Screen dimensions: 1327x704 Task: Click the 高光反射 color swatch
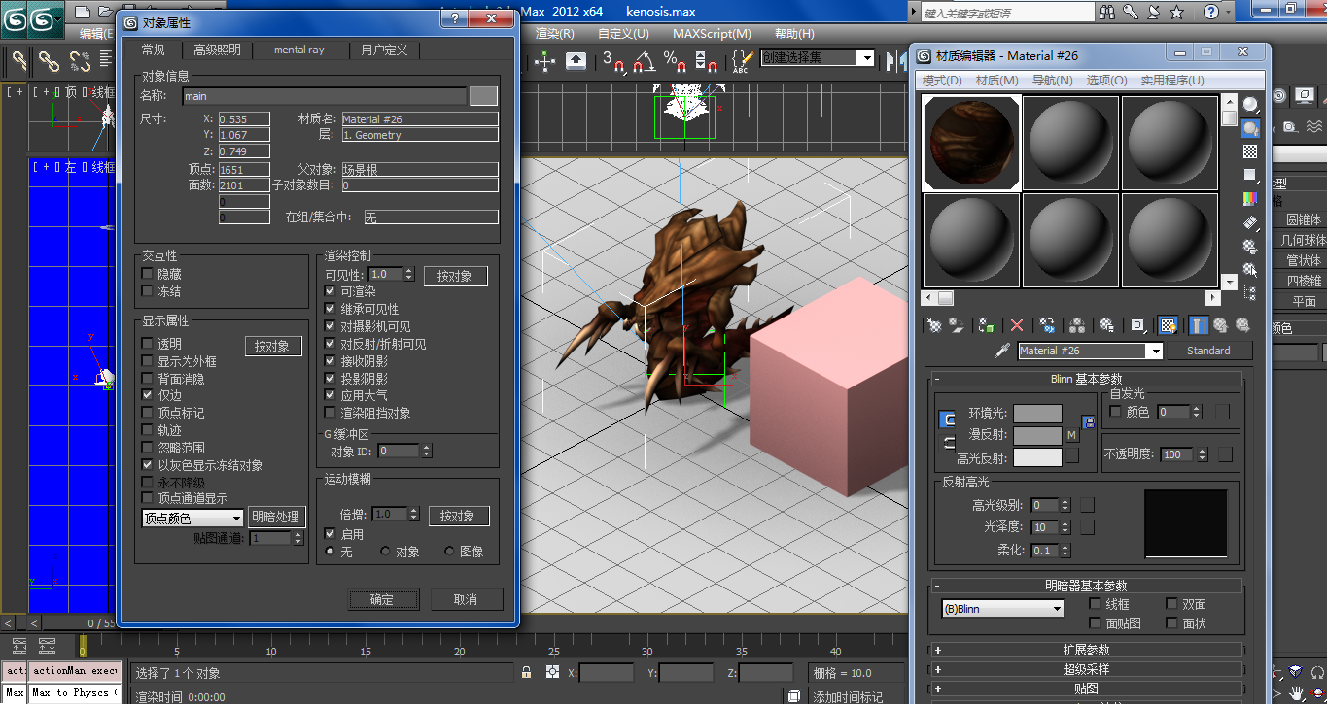(x=1037, y=457)
